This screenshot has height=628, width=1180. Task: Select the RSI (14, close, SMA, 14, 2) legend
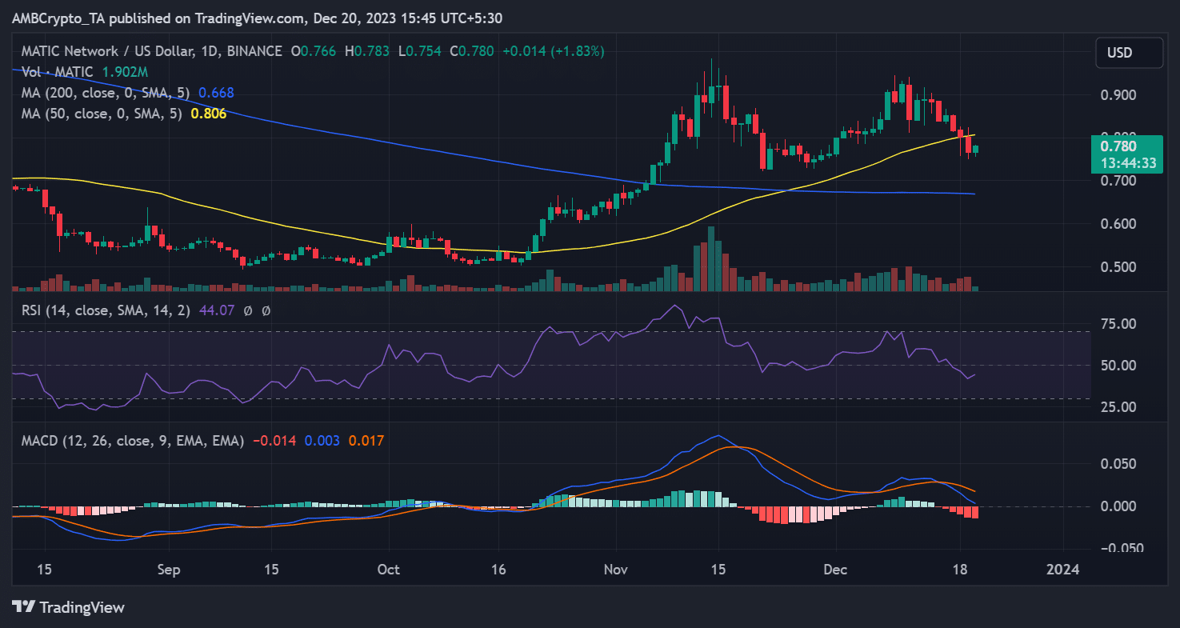coord(104,310)
